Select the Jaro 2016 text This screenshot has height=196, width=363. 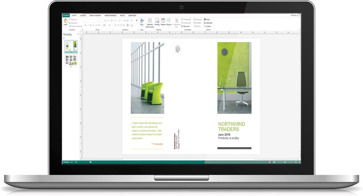(x=224, y=134)
